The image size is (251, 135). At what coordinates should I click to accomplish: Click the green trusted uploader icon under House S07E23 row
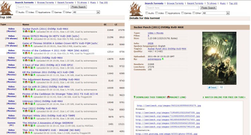(x=32, y=39)
